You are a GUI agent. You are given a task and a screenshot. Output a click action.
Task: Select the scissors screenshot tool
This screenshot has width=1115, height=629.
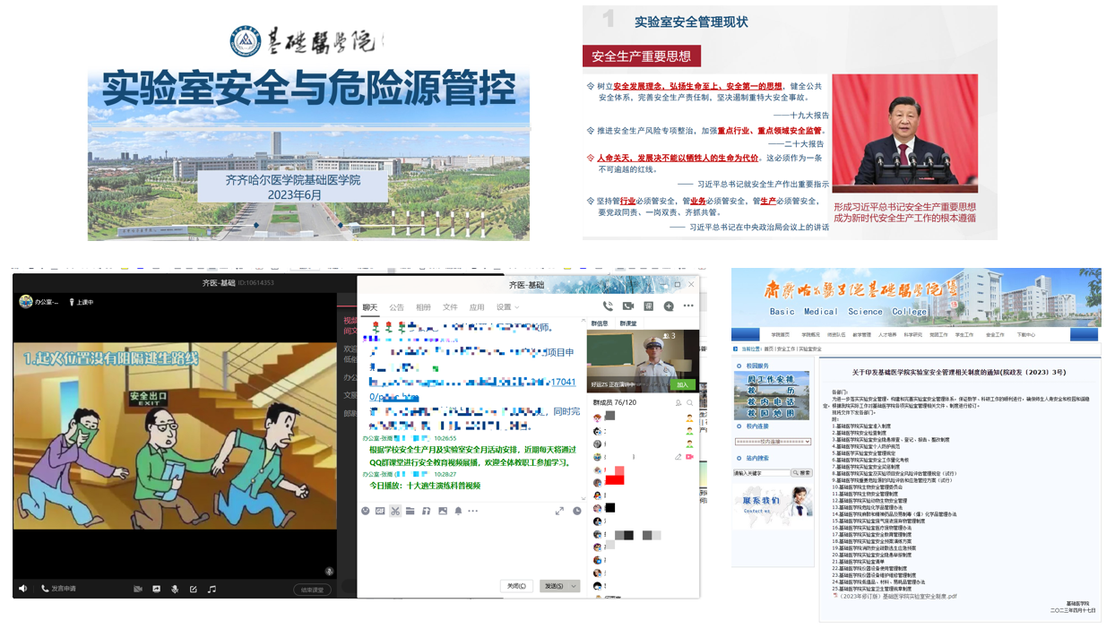pos(395,511)
